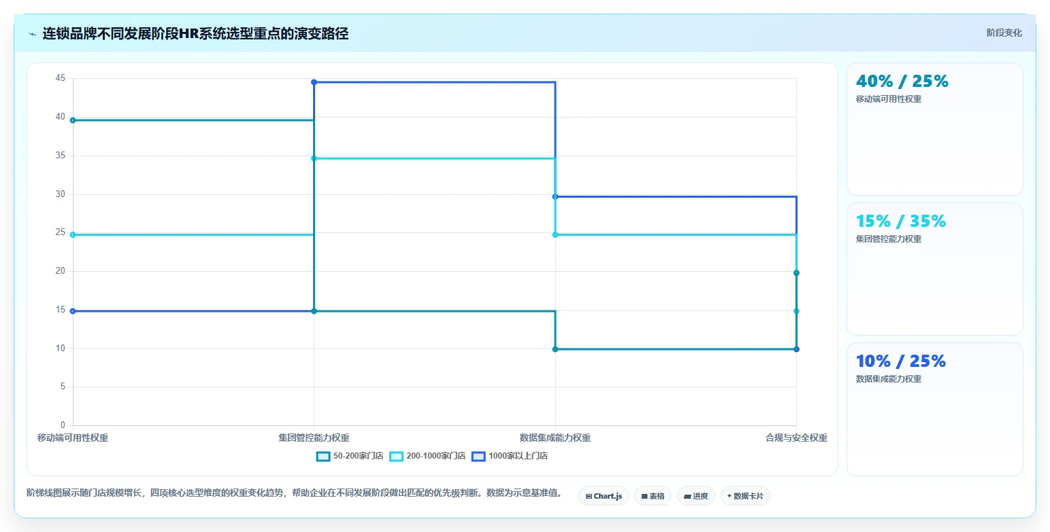Click the Chart.js chip
Screen dimensions: 1050x532
(x=604, y=496)
